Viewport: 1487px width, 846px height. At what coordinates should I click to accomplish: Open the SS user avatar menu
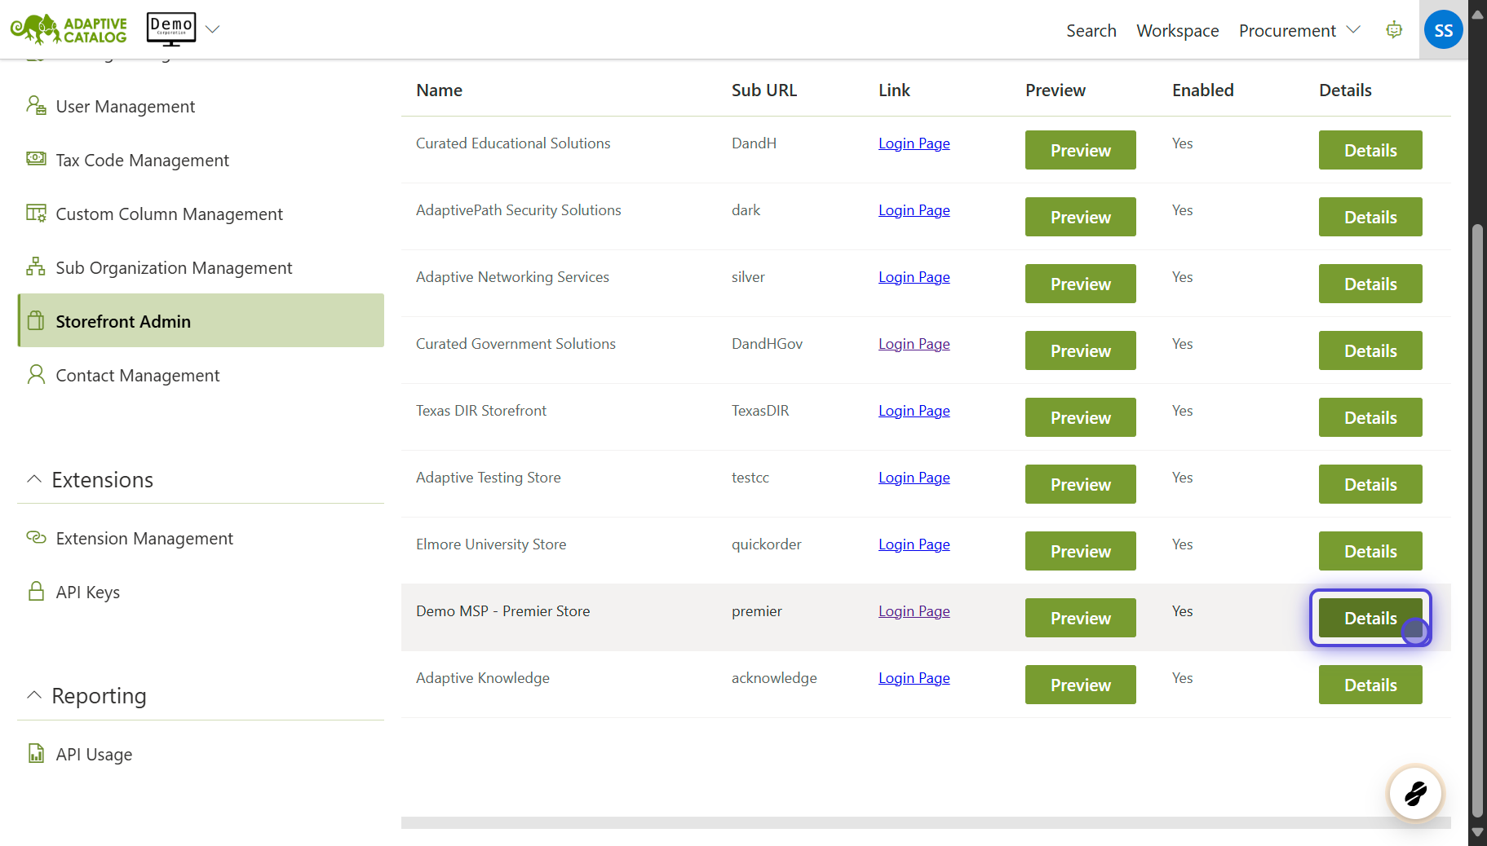(x=1443, y=30)
